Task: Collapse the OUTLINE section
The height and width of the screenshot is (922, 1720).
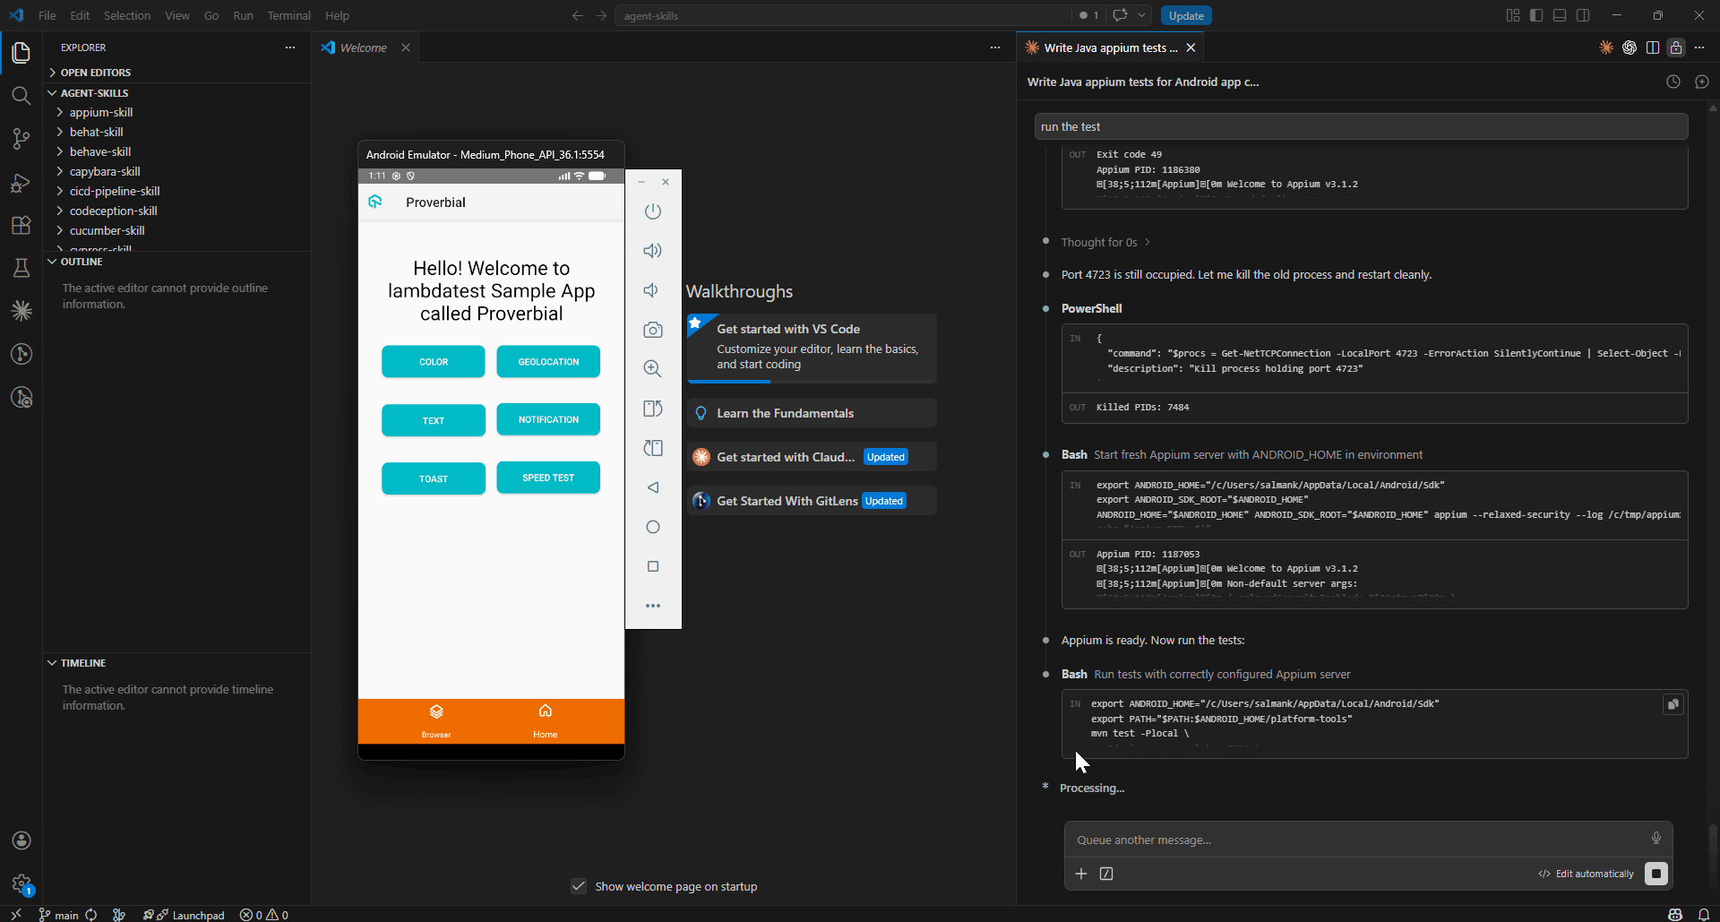Action: pos(177,262)
